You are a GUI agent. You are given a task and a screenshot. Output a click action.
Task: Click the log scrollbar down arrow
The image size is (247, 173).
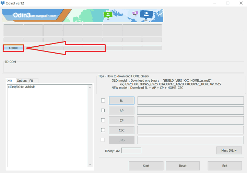pyautogui.click(x=90, y=165)
